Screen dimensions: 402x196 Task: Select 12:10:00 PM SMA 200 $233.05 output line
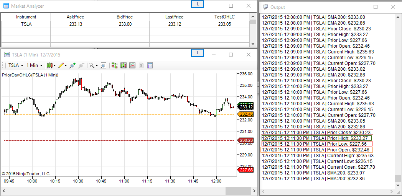click(313, 121)
